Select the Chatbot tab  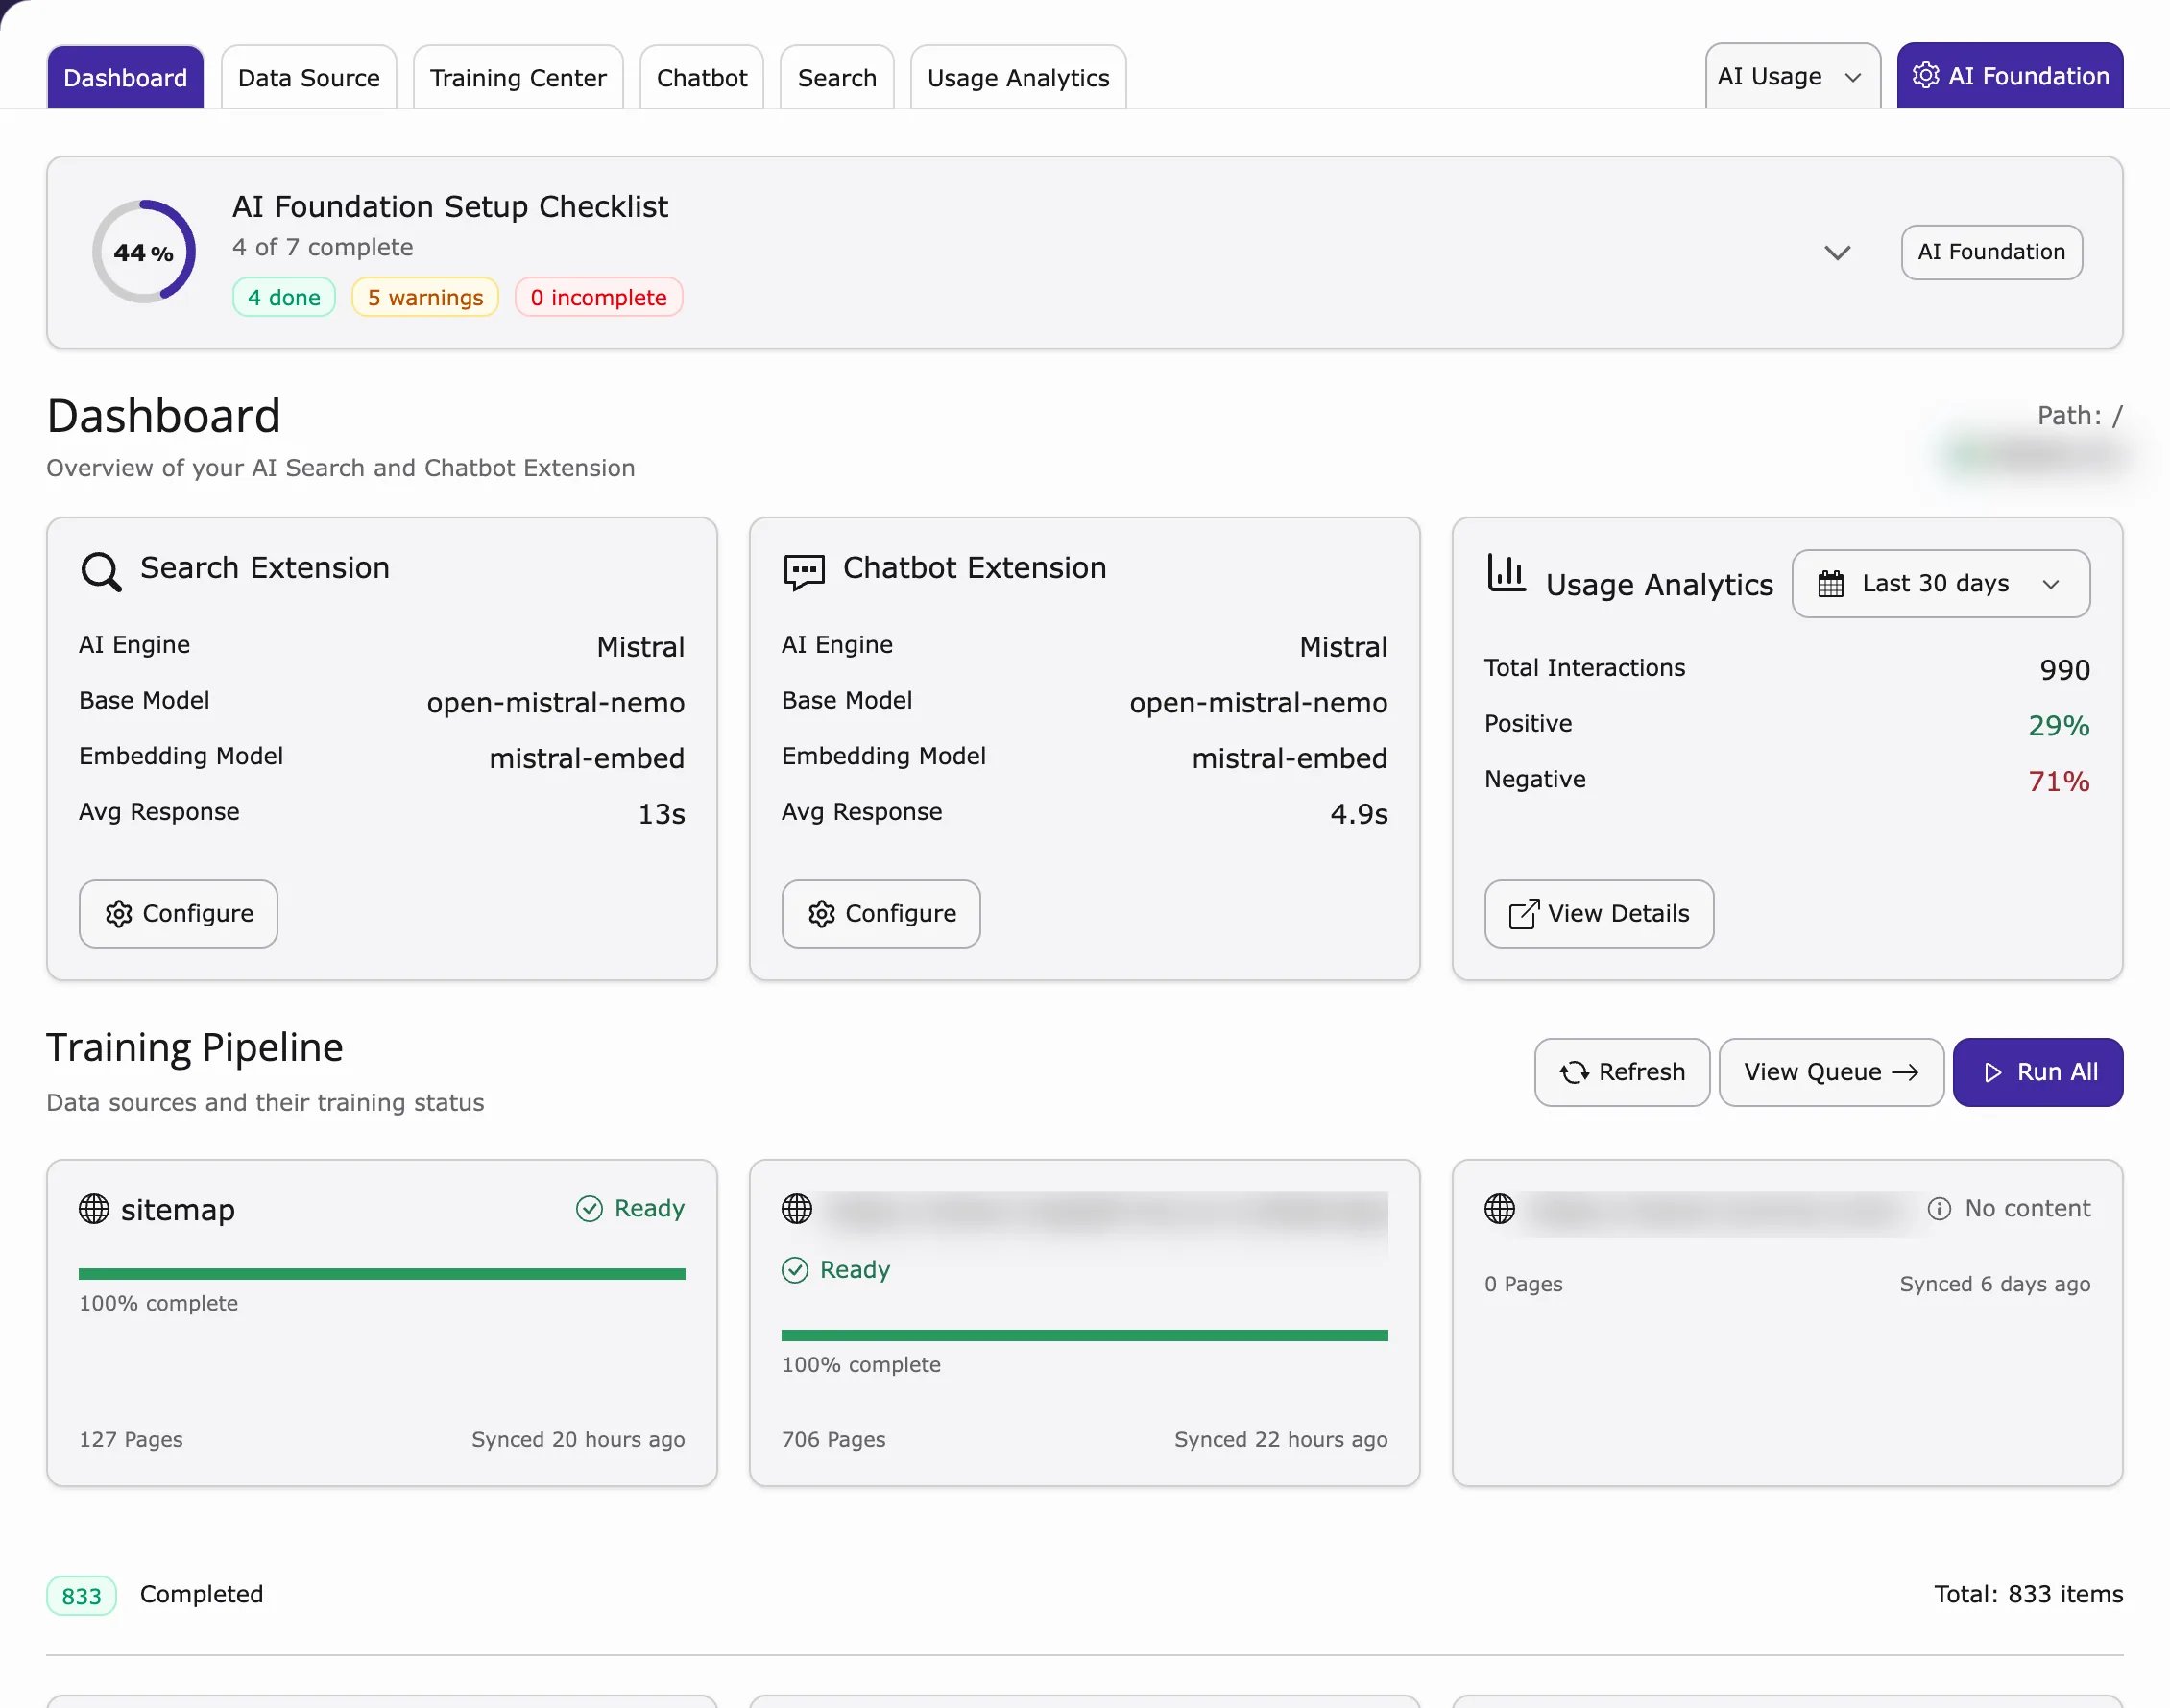(x=701, y=77)
